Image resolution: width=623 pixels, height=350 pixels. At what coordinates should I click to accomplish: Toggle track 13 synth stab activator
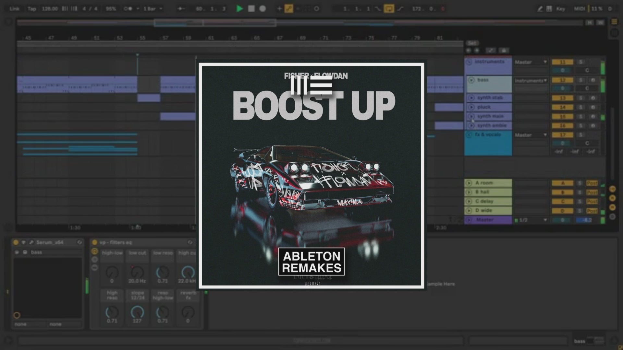point(562,98)
